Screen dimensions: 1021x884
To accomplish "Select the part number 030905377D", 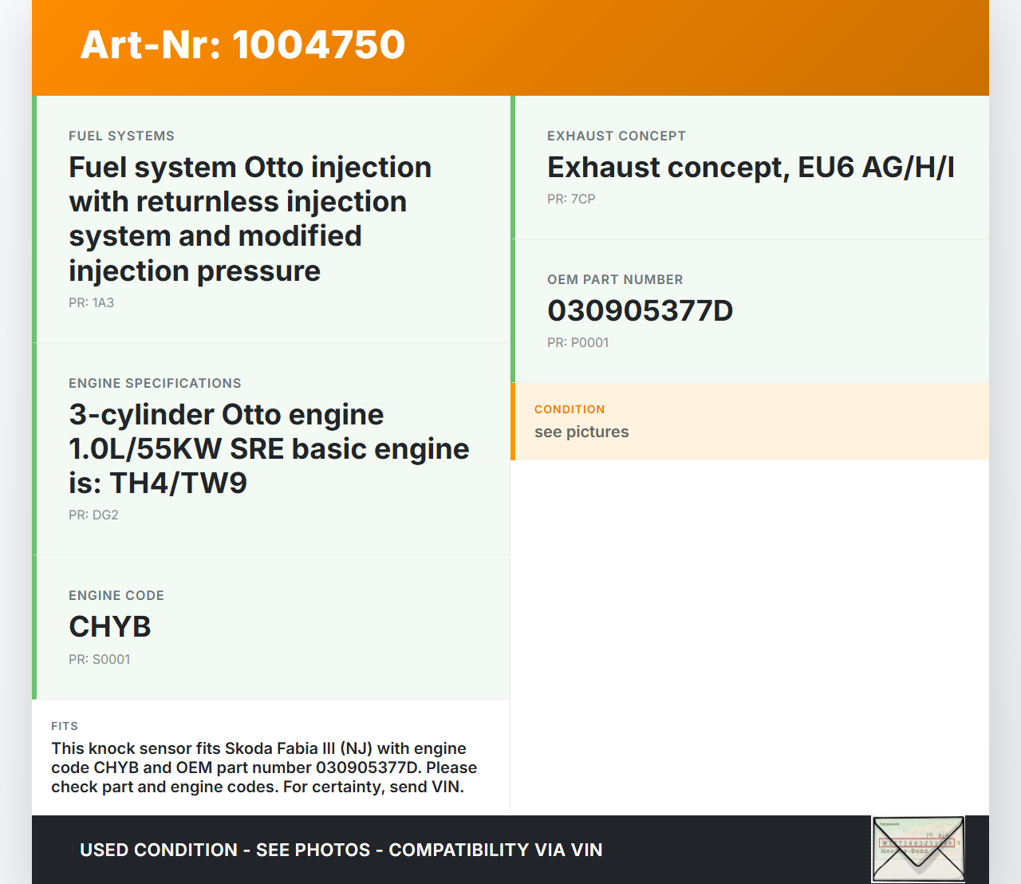I will click(640, 311).
